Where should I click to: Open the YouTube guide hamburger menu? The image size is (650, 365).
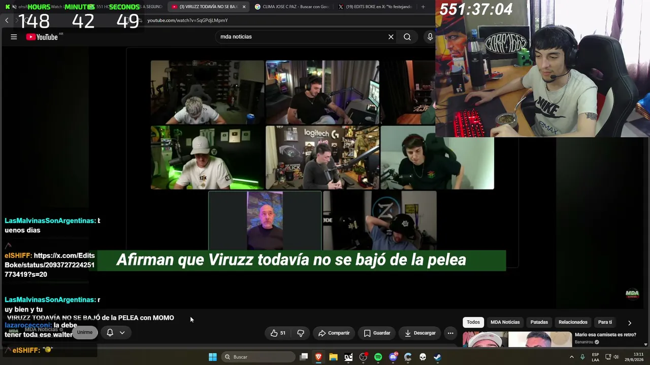coord(14,36)
